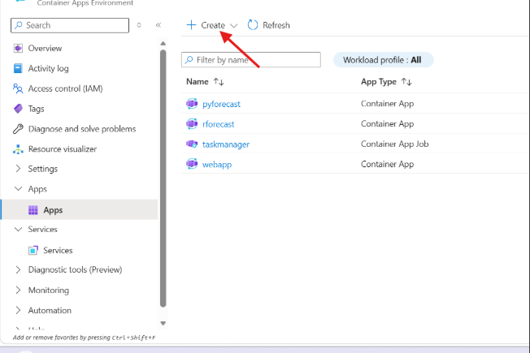
Task: Click the Create button label
Action: [x=213, y=25]
